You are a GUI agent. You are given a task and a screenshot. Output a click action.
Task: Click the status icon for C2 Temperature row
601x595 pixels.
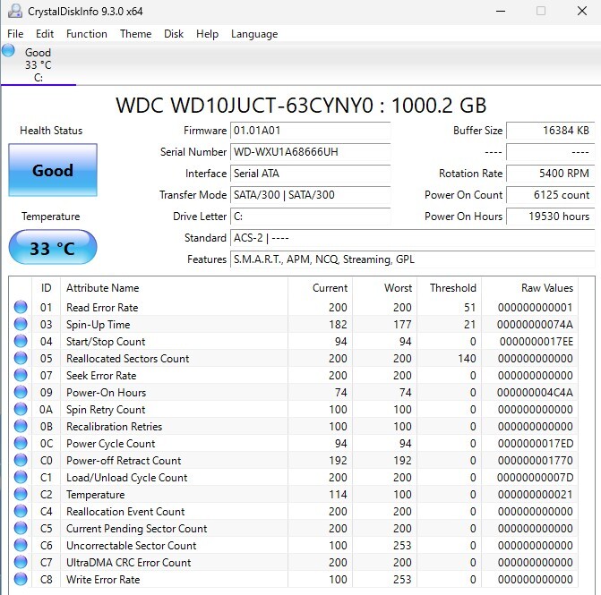point(21,494)
